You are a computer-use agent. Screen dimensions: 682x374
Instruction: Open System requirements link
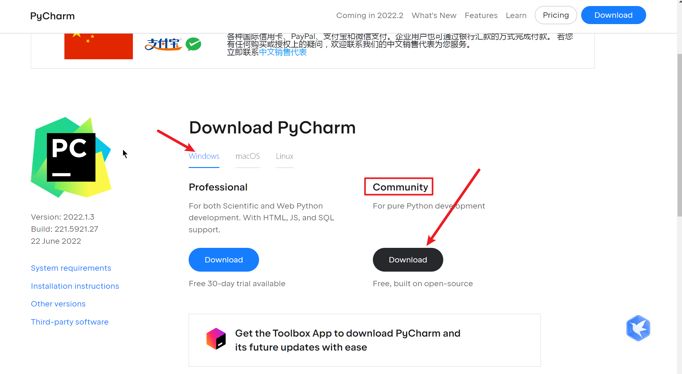pos(70,268)
